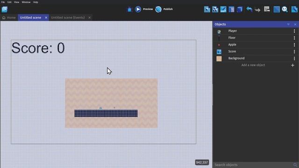Open the debugger bug icon
This screenshot has width=299, height=168.
[130, 9]
